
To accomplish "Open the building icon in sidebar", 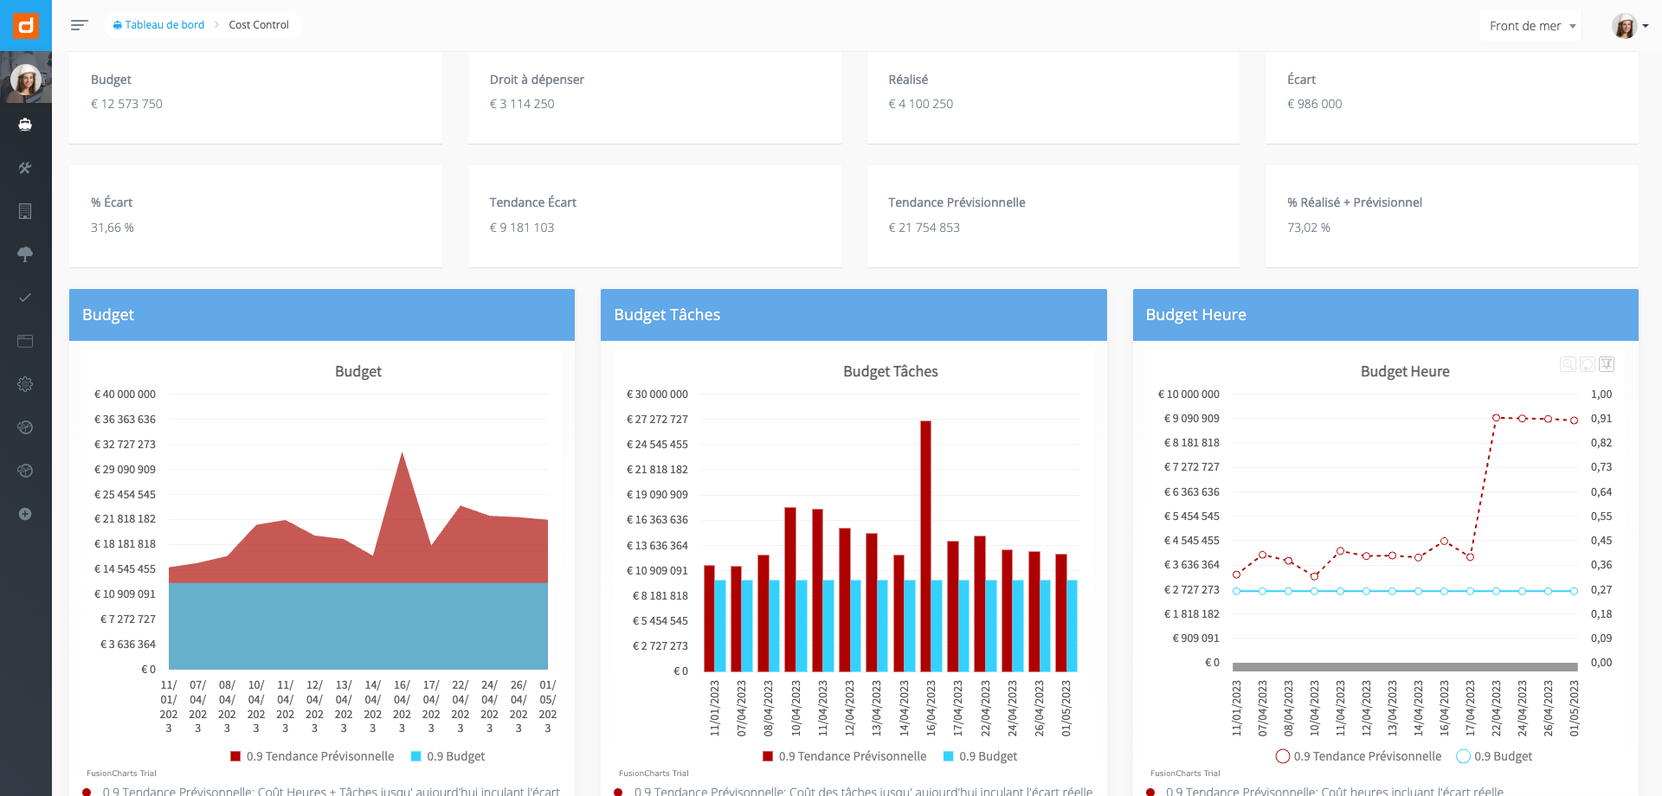I will [25, 211].
